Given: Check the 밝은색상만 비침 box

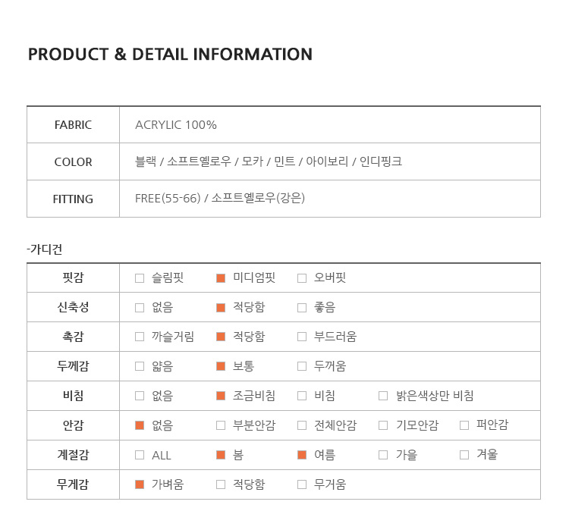Looking at the screenshot, I should [383, 396].
